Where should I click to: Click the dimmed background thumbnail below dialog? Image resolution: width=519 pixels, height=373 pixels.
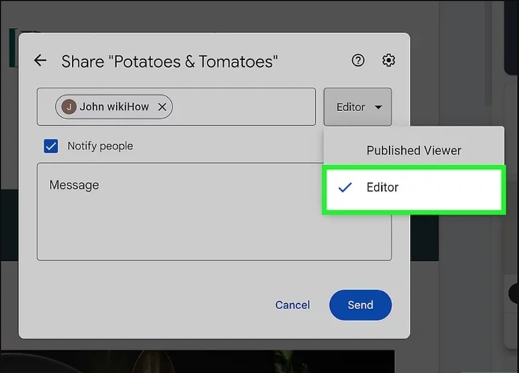pos(200,361)
